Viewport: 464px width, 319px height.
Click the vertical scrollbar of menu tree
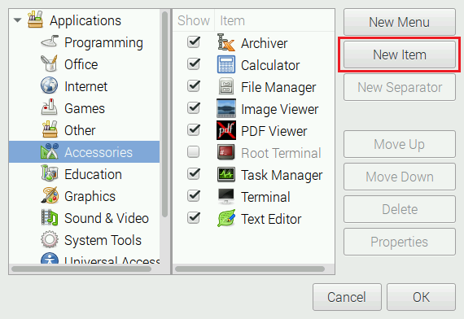164,114
